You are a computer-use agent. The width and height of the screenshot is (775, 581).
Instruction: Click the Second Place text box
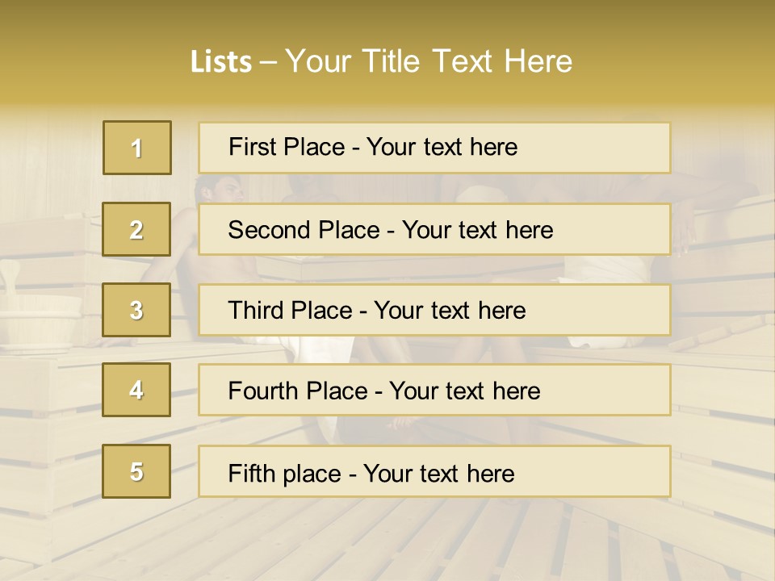click(x=434, y=229)
